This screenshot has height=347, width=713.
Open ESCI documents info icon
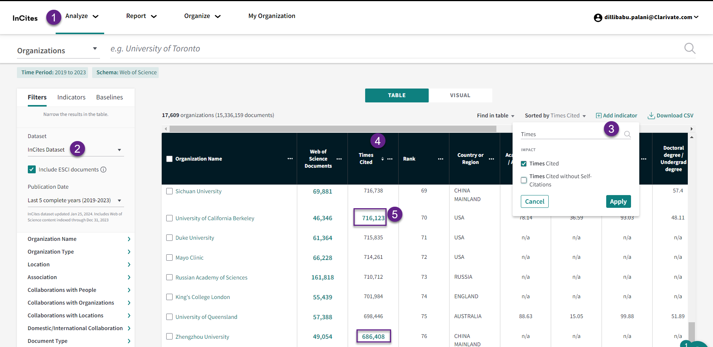pos(103,170)
